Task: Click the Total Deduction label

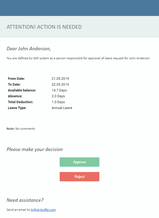Action: point(20,102)
